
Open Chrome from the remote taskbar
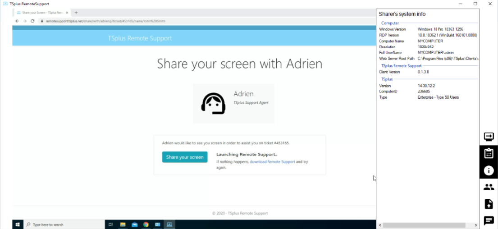tap(146, 224)
